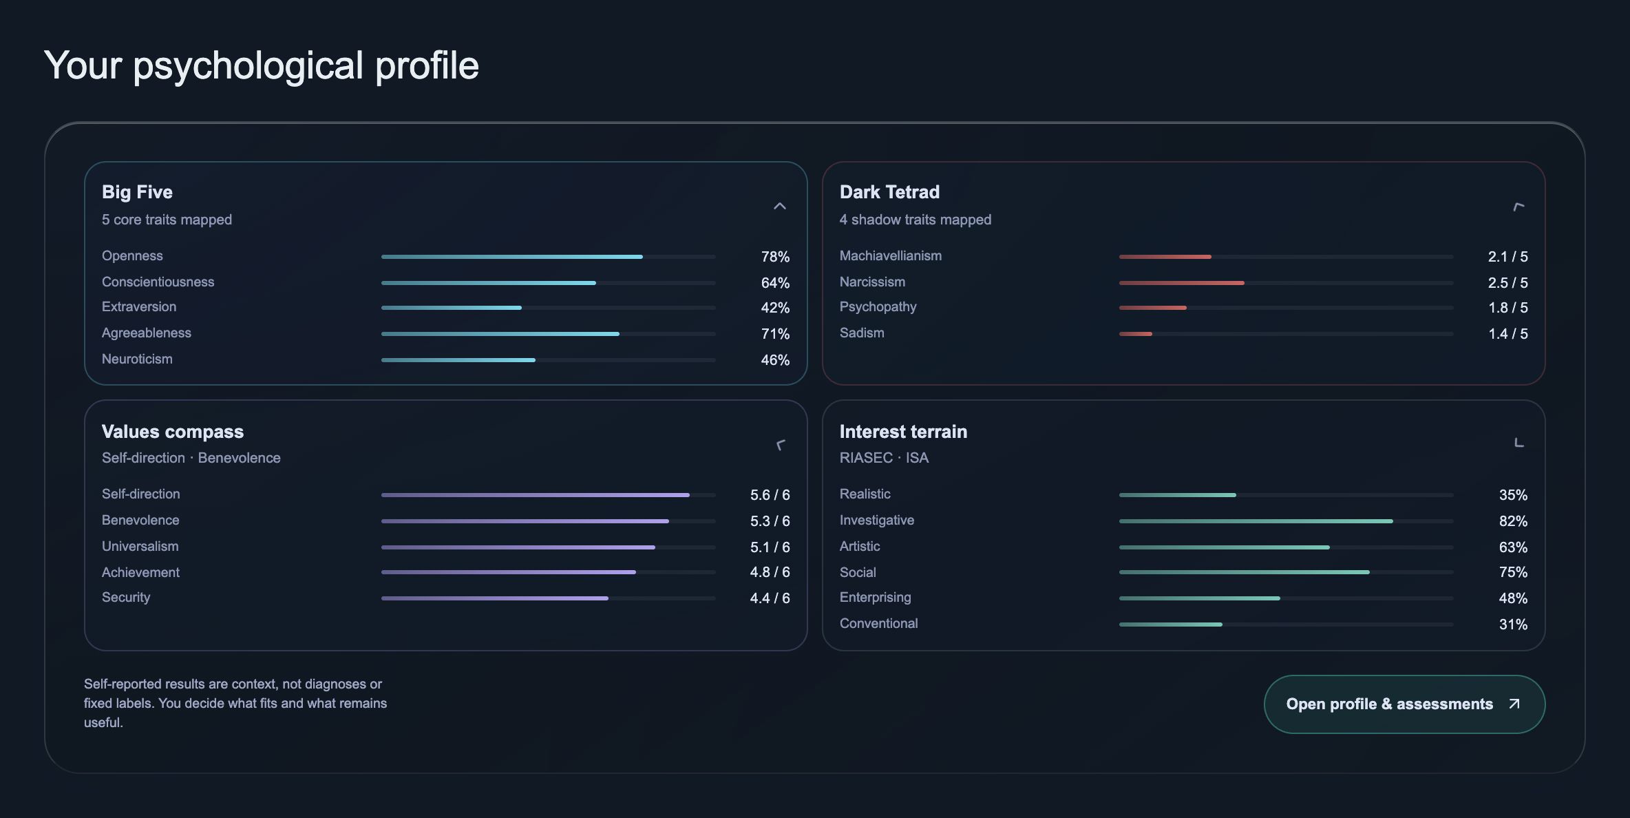Click the 5 core traits mapped subtitle

point(167,220)
